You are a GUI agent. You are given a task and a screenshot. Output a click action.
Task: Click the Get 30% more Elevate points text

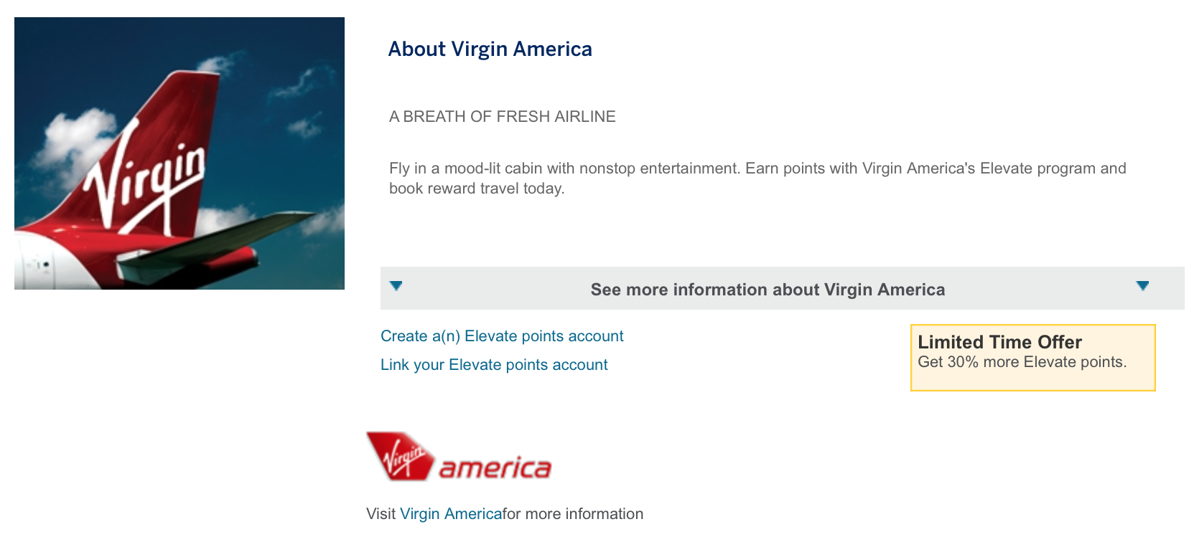pyautogui.click(x=1022, y=362)
